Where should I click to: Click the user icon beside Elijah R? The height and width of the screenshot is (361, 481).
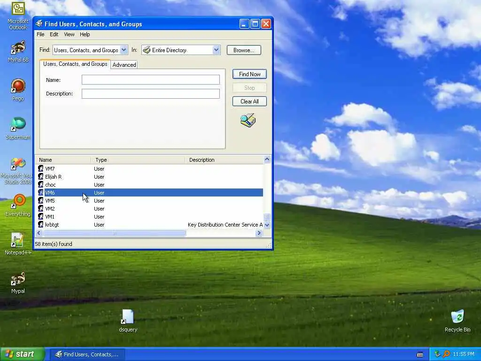click(40, 177)
